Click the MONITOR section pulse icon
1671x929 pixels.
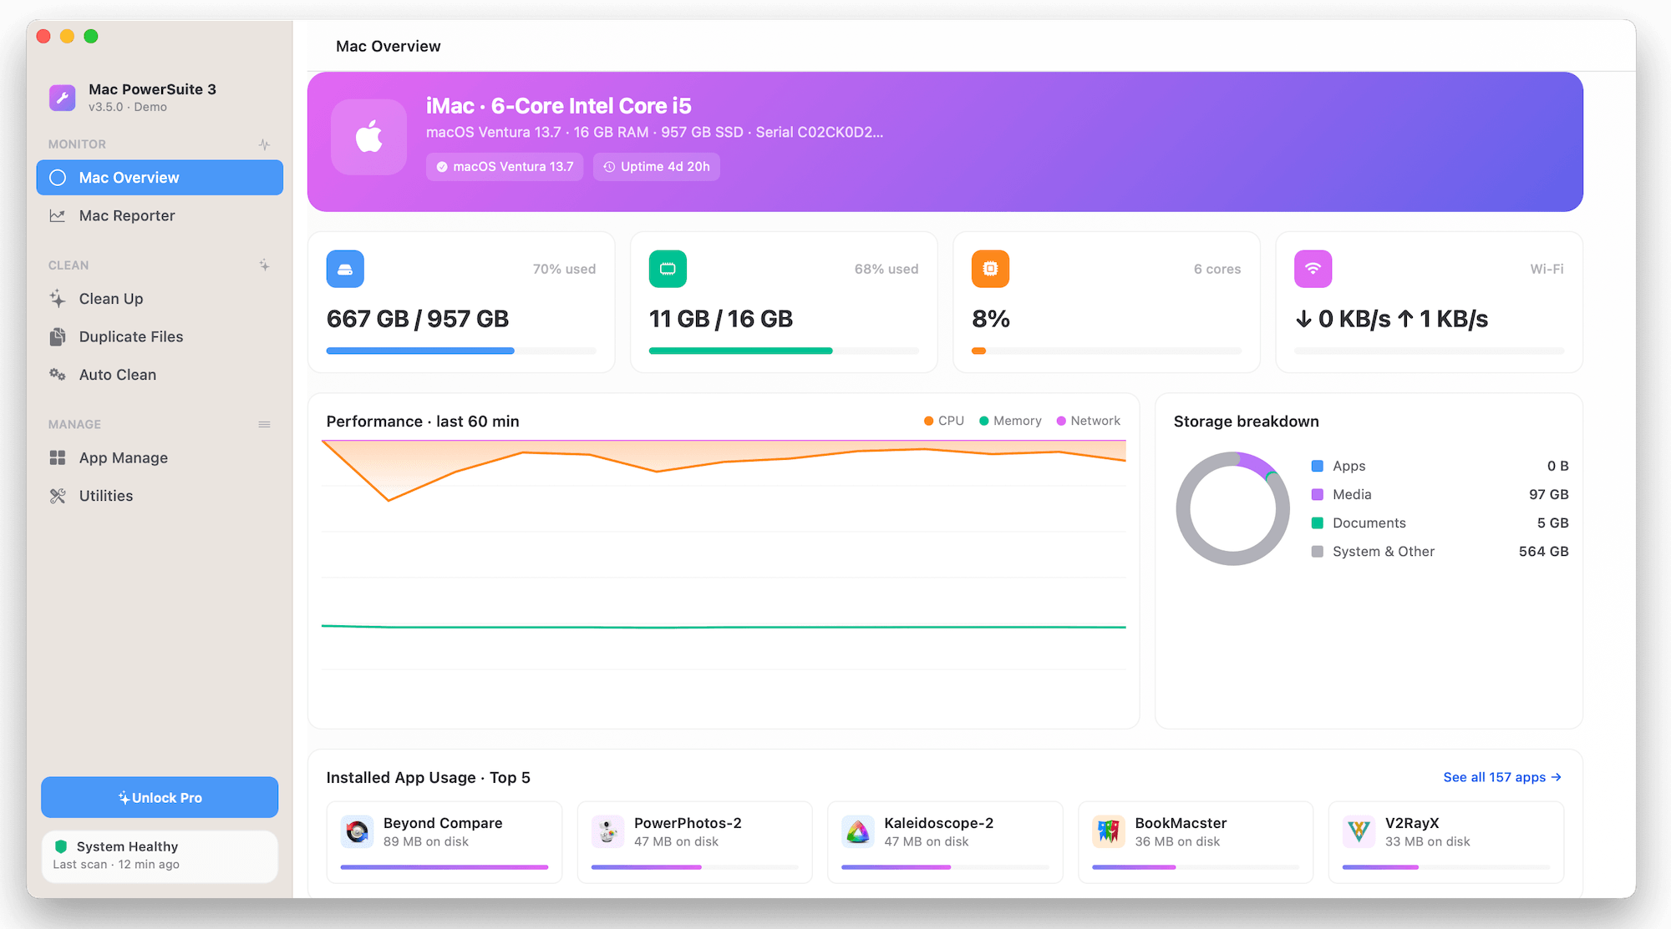click(264, 144)
